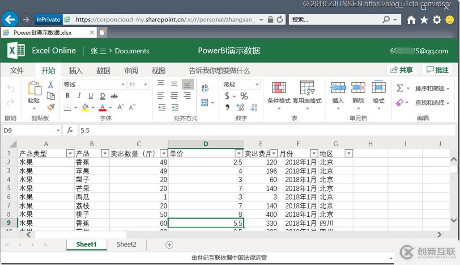Viewport: 460px width, 265px height.
Task: Open Conditional Formatting menu
Action: click(x=279, y=95)
